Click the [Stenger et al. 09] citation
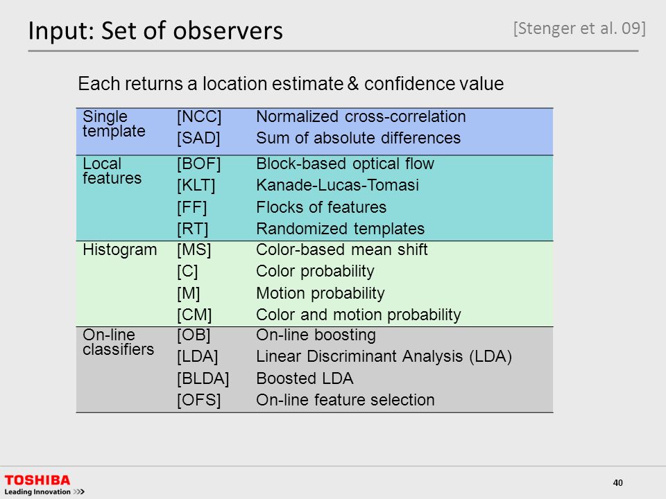The height and width of the screenshot is (499, 666). tap(579, 28)
